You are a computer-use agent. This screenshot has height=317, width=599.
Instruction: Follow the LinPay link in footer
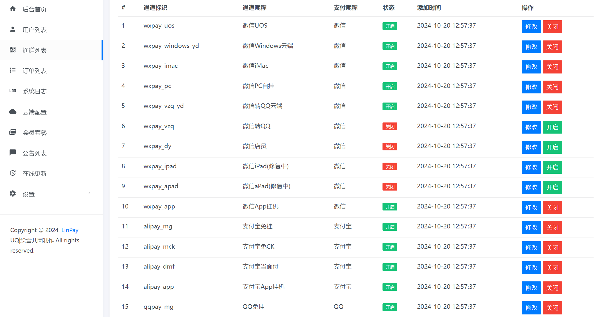pyautogui.click(x=70, y=230)
